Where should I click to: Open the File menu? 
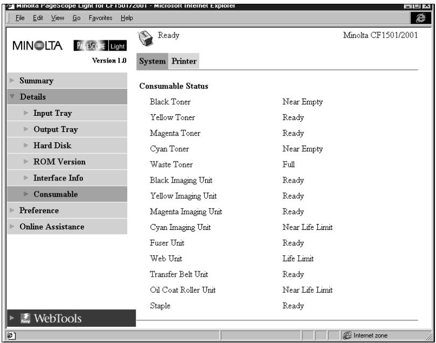click(x=20, y=18)
